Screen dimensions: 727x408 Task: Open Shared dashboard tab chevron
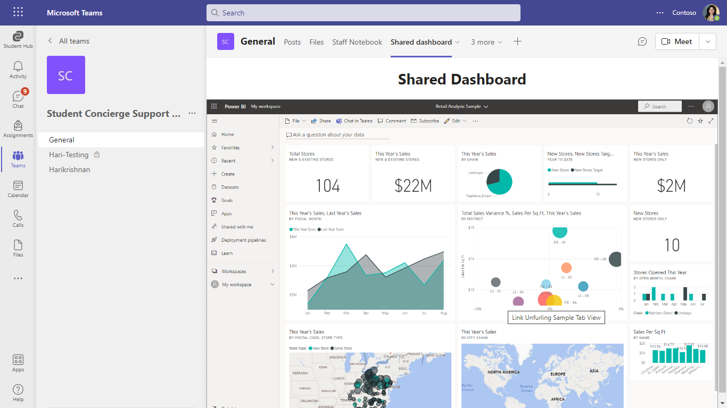coord(457,42)
